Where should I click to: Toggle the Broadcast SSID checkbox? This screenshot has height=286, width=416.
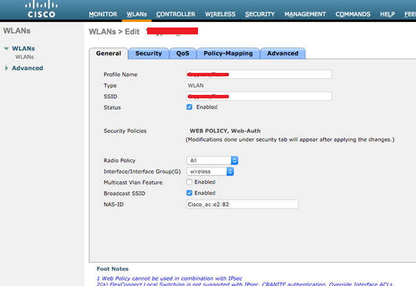click(x=190, y=193)
